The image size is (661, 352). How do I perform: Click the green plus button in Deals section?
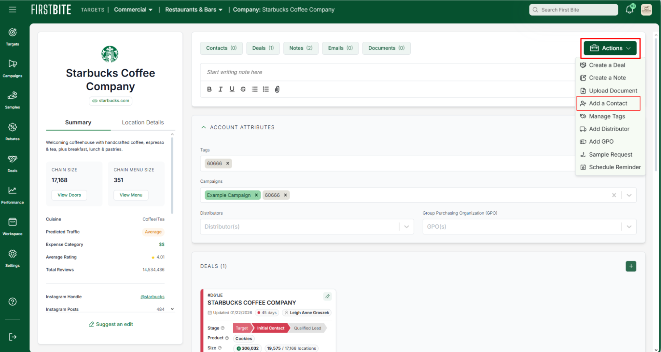(x=631, y=266)
